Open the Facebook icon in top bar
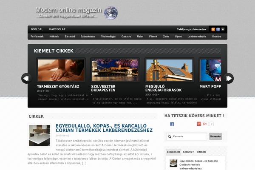The width and height of the screenshot is (255, 170). click(x=218, y=29)
